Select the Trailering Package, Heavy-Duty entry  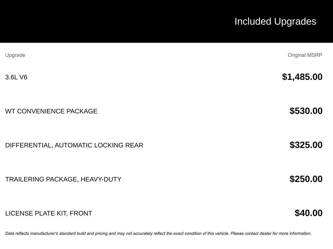point(63,179)
